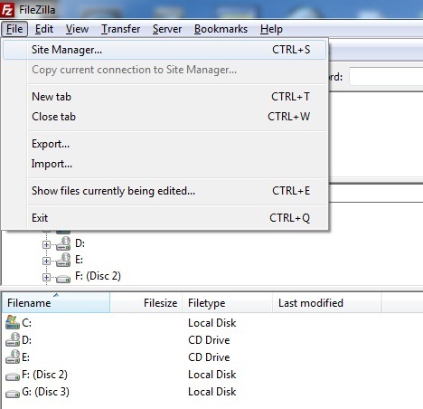Open the View menu

coord(77,29)
